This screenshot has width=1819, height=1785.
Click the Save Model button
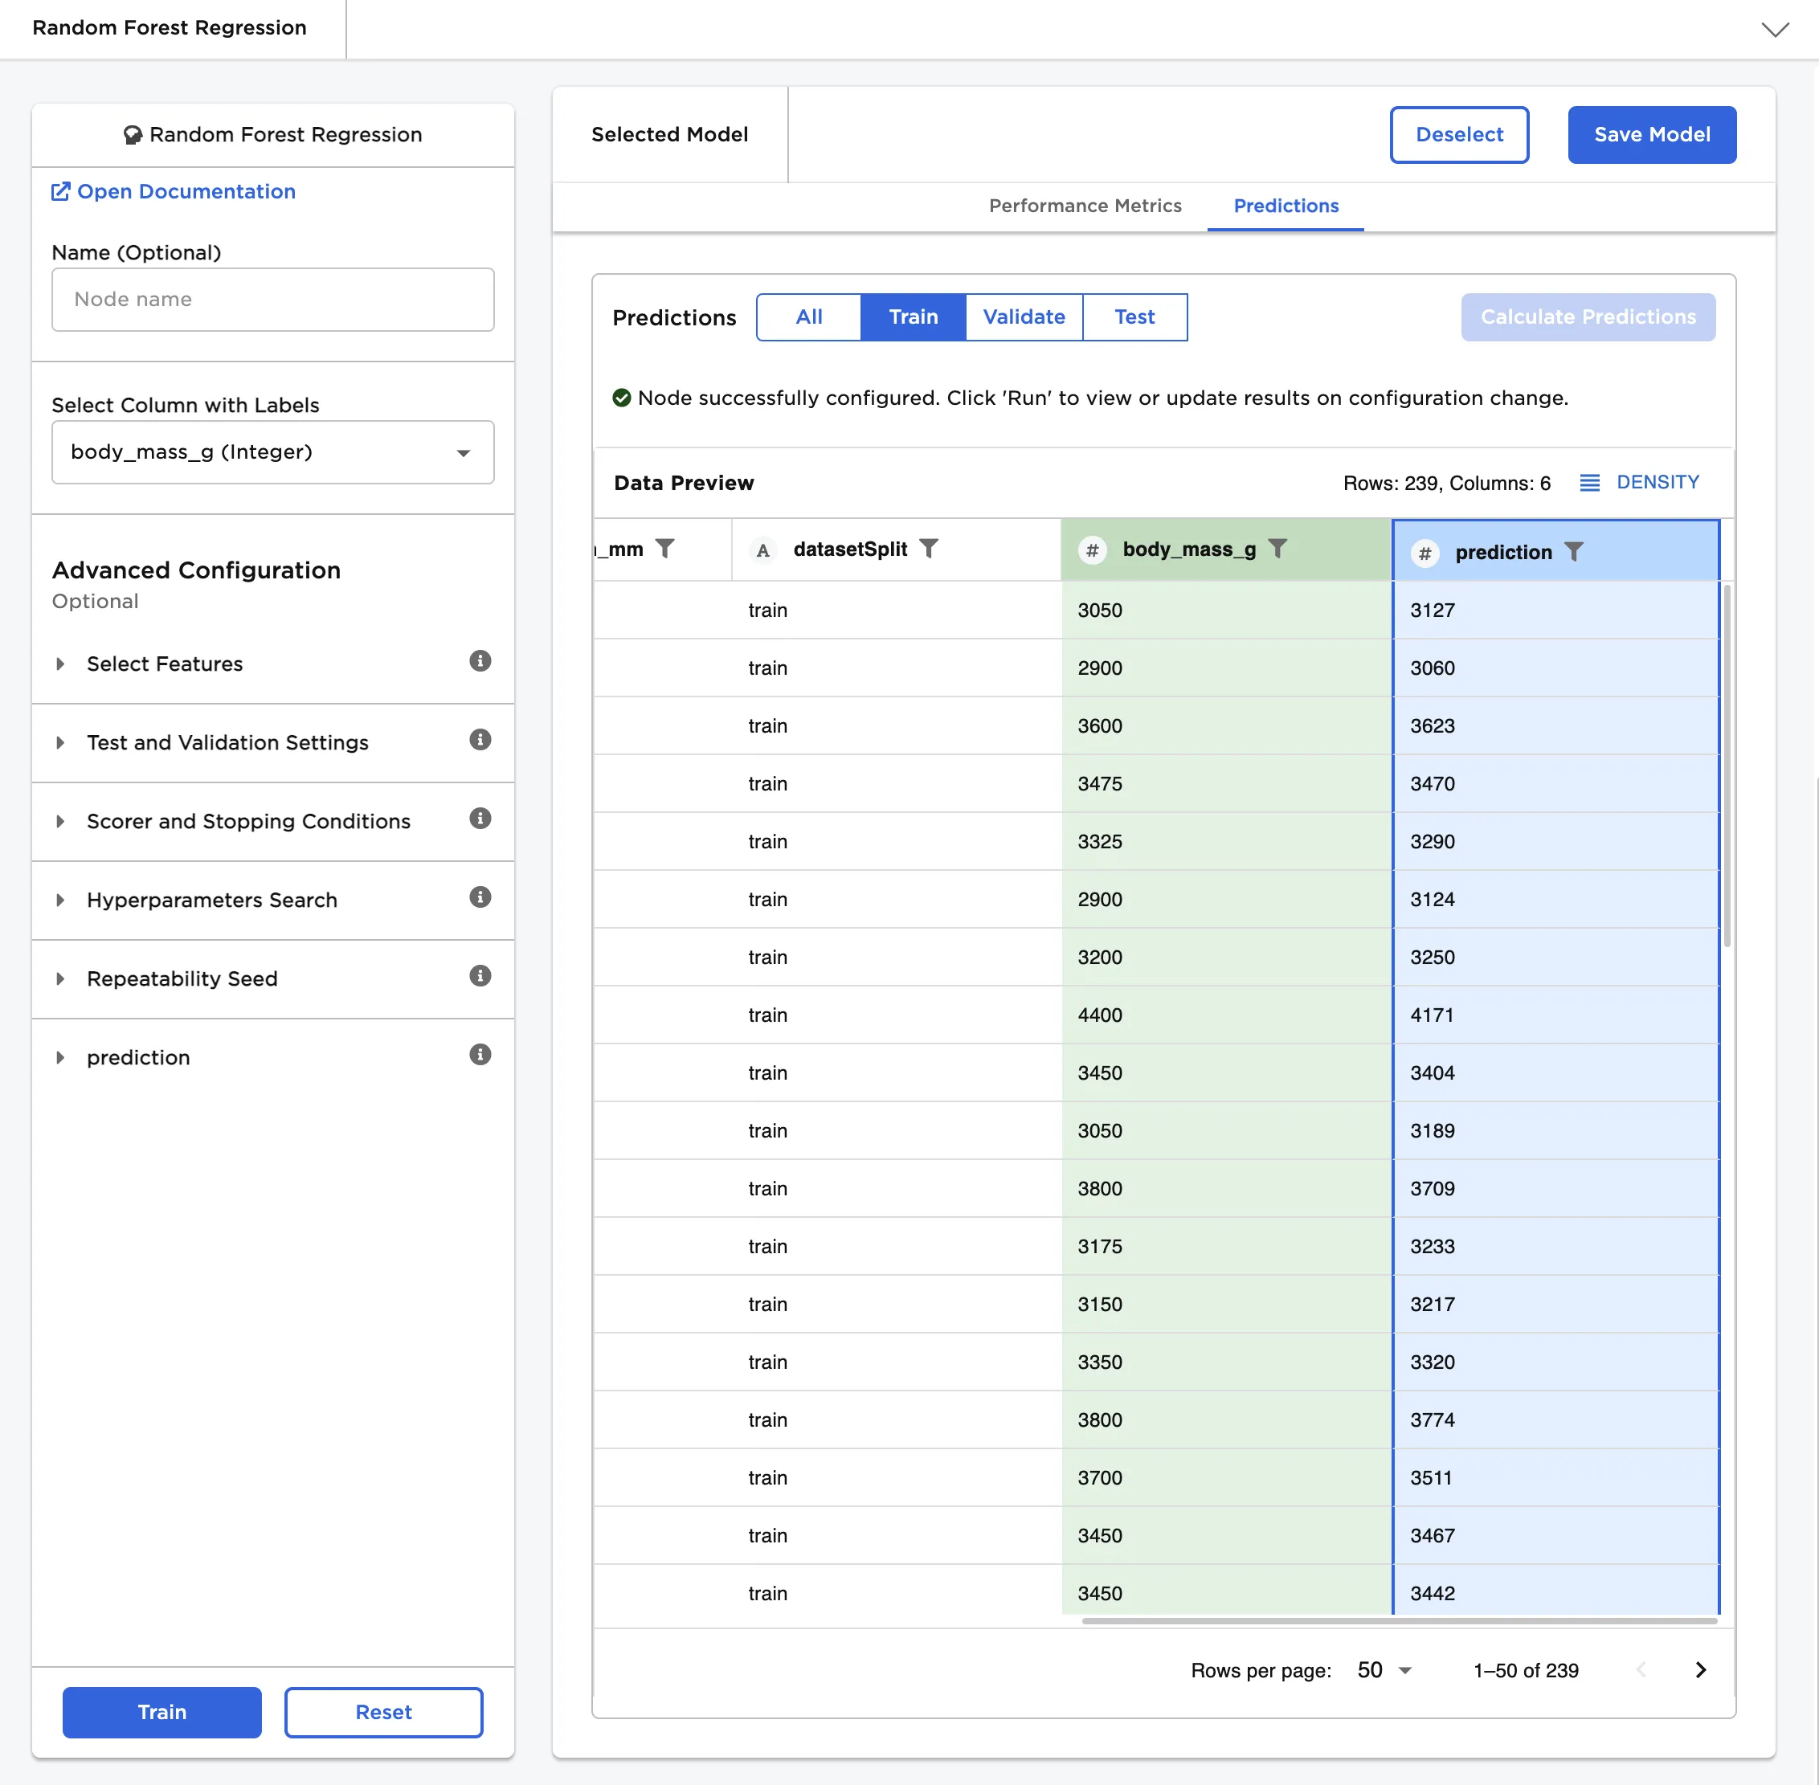[x=1651, y=134]
